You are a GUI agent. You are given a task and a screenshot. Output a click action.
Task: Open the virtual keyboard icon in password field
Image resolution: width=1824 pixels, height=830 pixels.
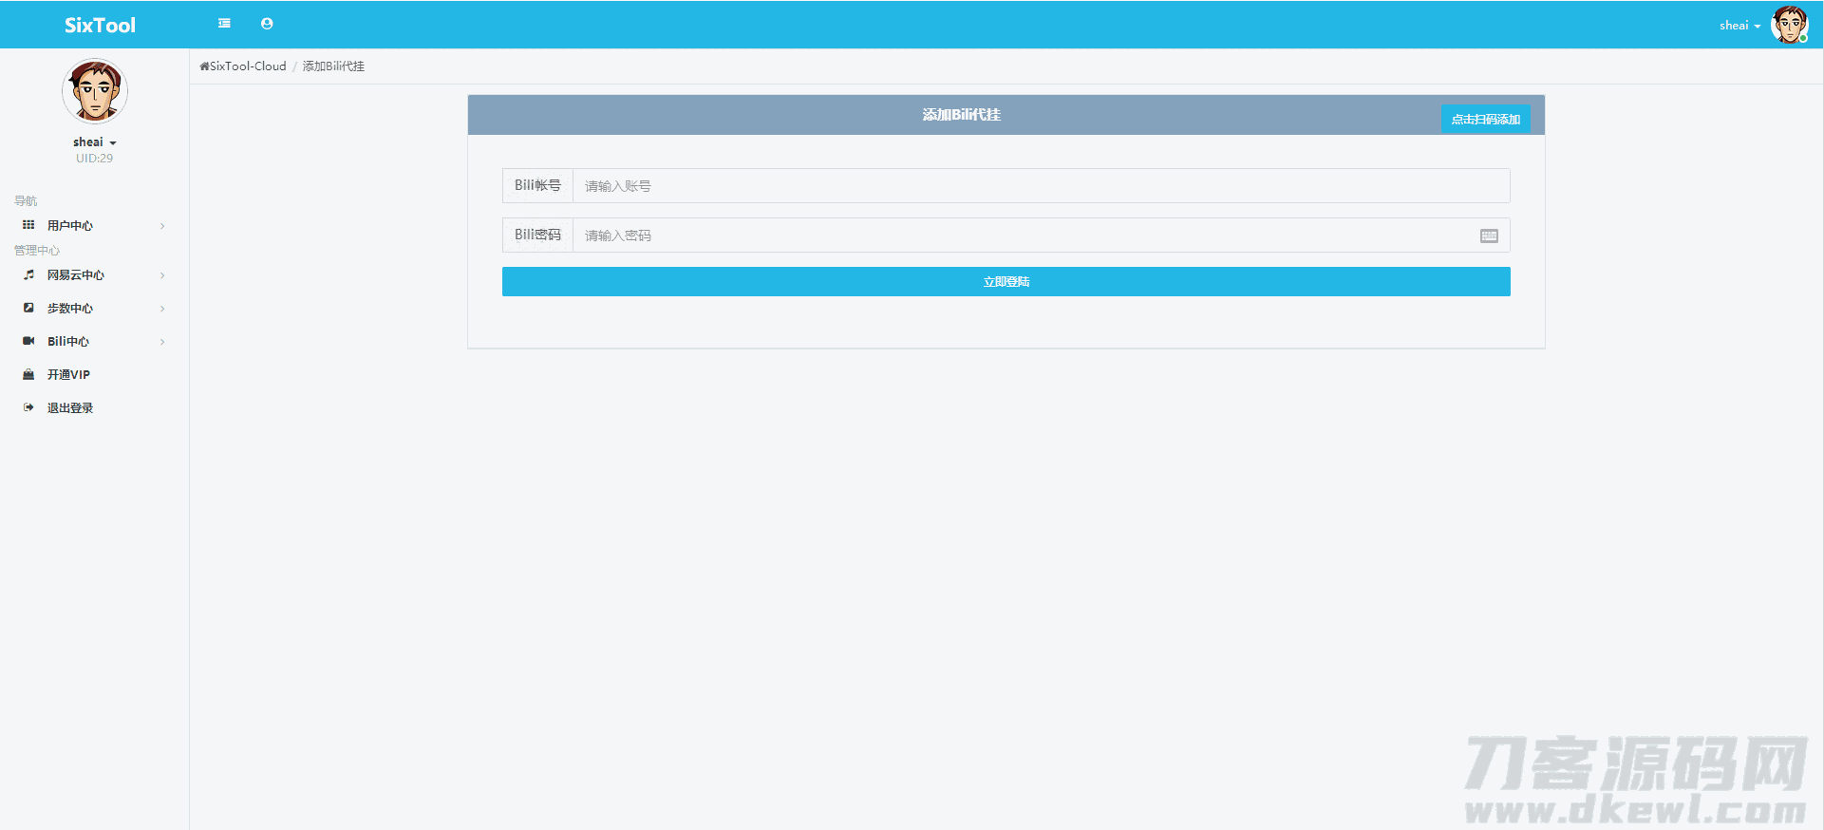click(x=1489, y=236)
